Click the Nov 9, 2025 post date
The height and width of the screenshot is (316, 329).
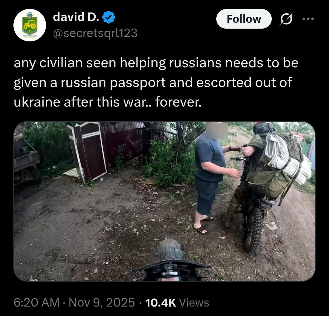click(101, 303)
